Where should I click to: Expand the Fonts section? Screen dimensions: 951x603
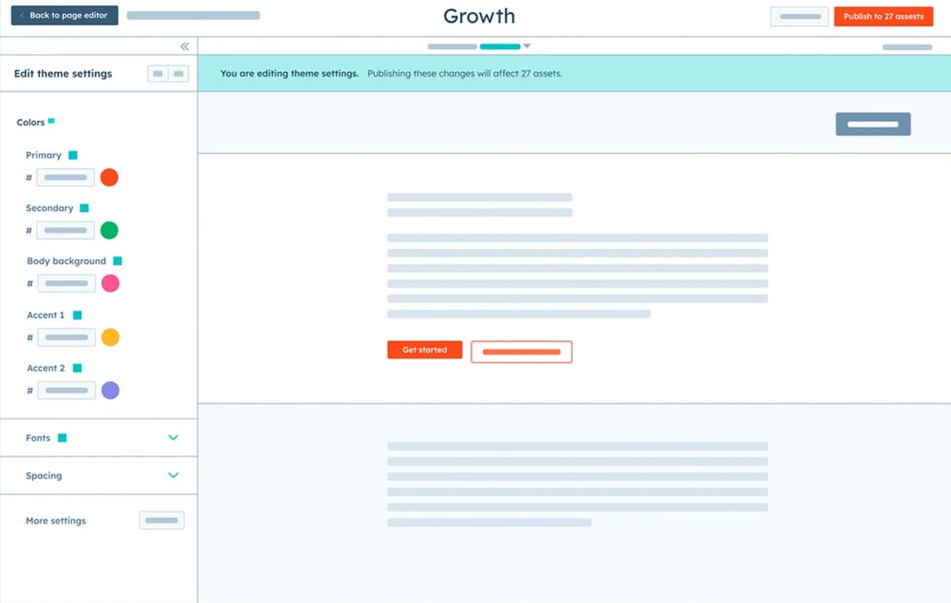[173, 438]
